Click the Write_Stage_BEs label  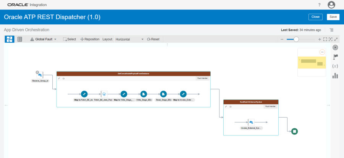coord(144,100)
